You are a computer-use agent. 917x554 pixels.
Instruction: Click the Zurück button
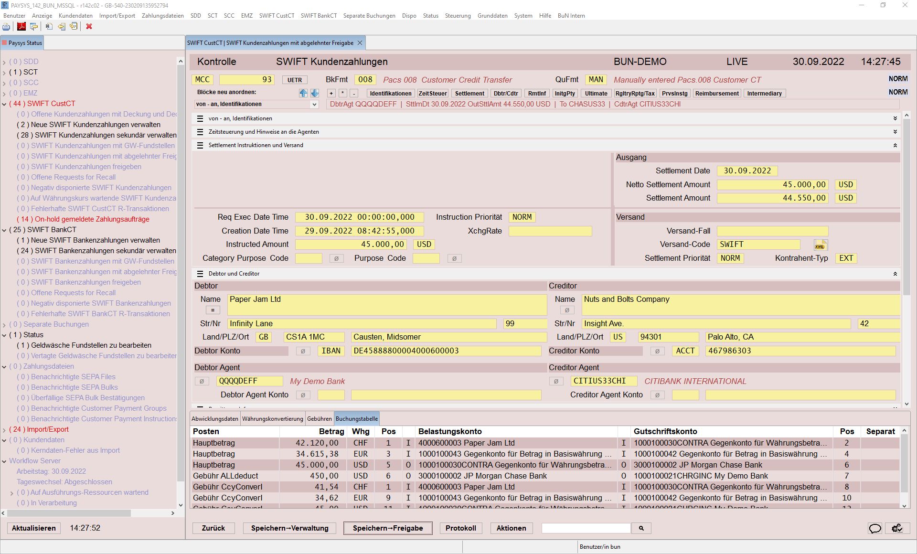click(x=213, y=528)
